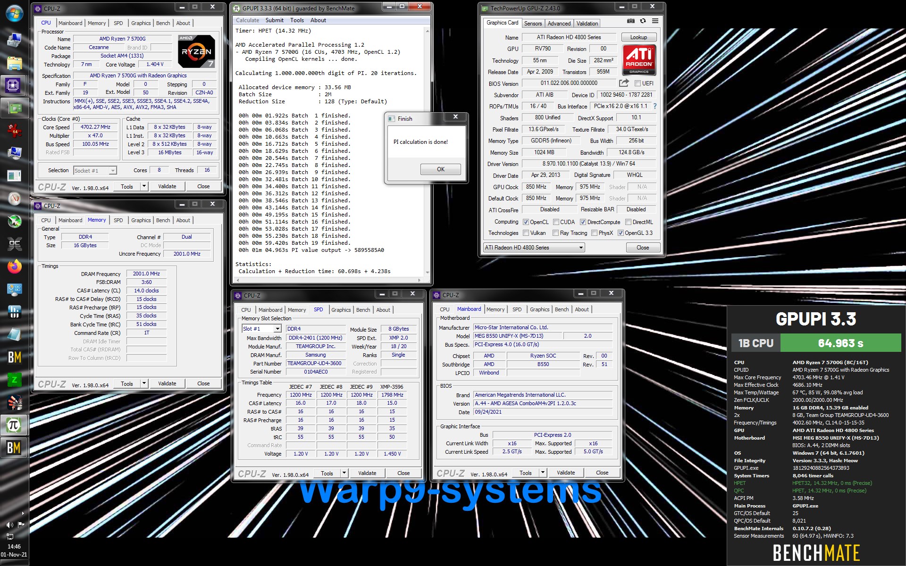Launch Firefox from the taskbar
906x566 pixels.
tap(14, 266)
